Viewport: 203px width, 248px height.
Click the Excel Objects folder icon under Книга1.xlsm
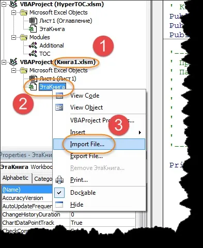[23, 70]
